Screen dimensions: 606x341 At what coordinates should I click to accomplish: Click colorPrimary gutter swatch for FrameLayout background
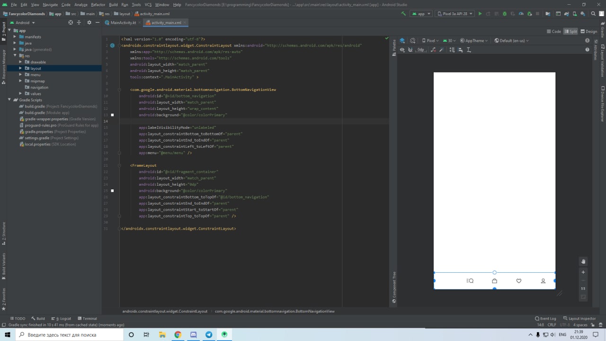112,191
